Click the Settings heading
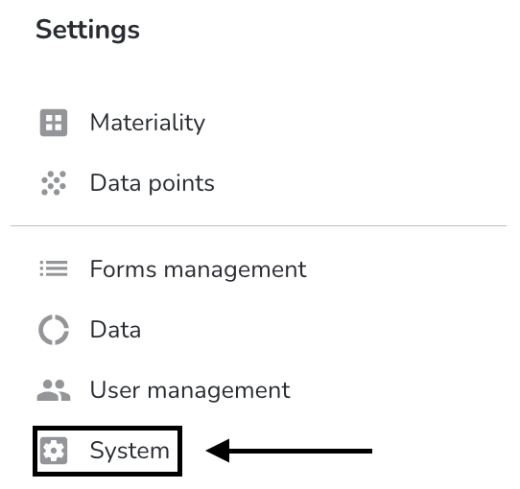The height and width of the screenshot is (489, 520). tap(87, 30)
